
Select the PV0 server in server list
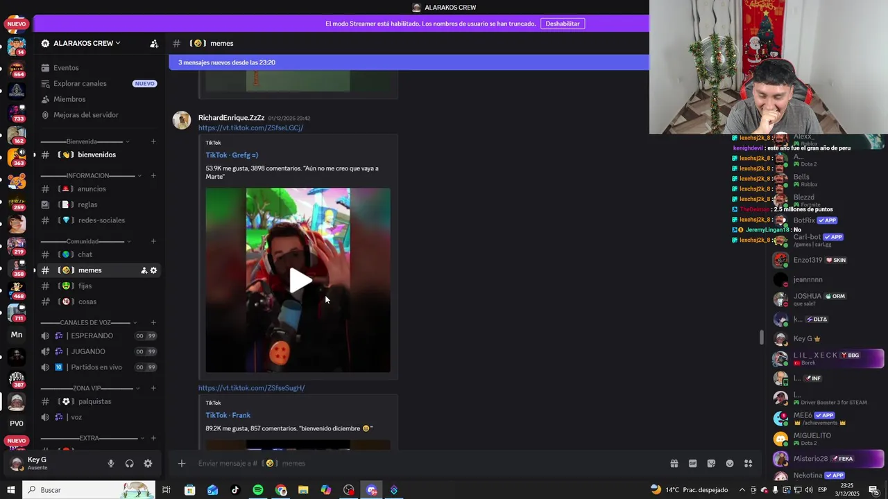coord(17,423)
